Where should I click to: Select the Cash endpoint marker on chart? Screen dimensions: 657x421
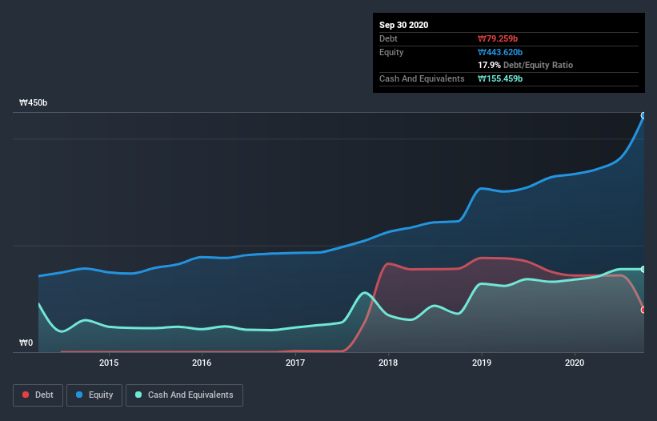643,270
